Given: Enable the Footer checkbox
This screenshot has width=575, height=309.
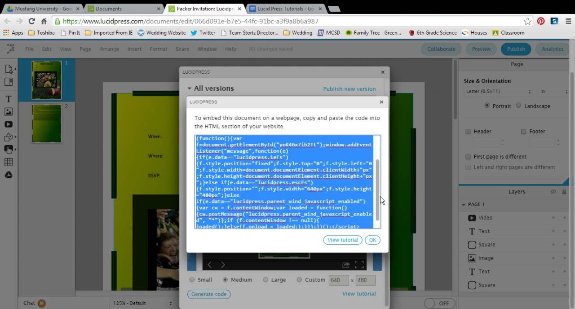Looking at the screenshot, I should 523,132.
